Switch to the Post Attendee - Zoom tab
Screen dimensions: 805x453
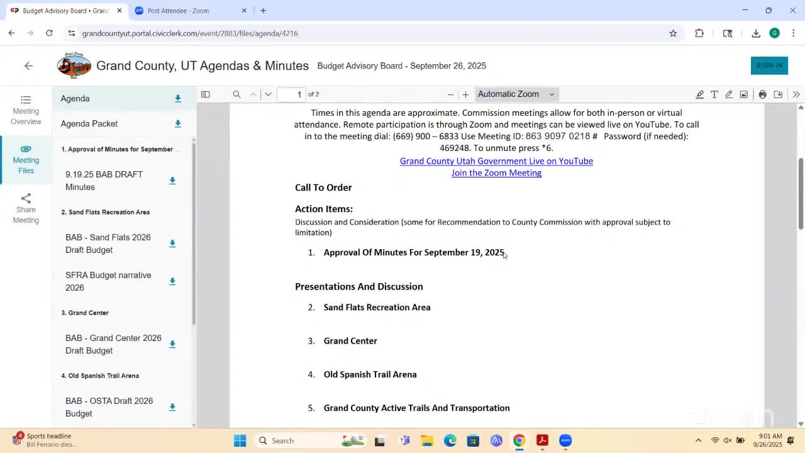coord(186,10)
